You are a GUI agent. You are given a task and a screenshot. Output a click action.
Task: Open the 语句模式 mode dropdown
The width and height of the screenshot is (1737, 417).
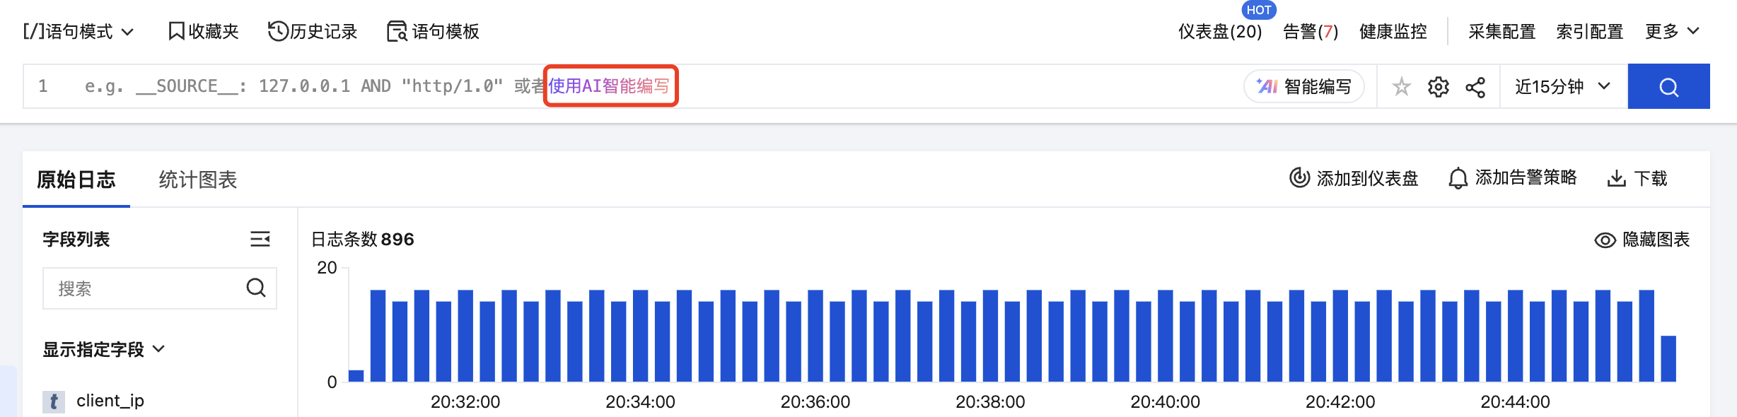[x=78, y=32]
